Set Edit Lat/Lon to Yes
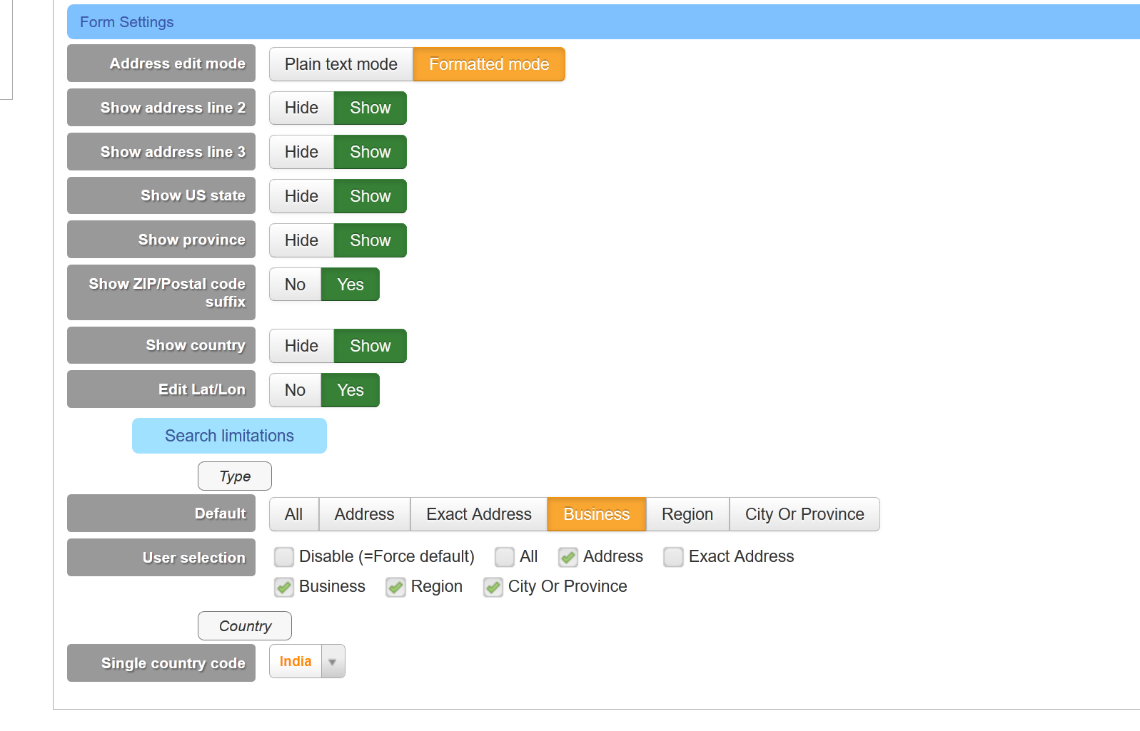Image resolution: width=1140 pixels, height=731 pixels. 350,390
